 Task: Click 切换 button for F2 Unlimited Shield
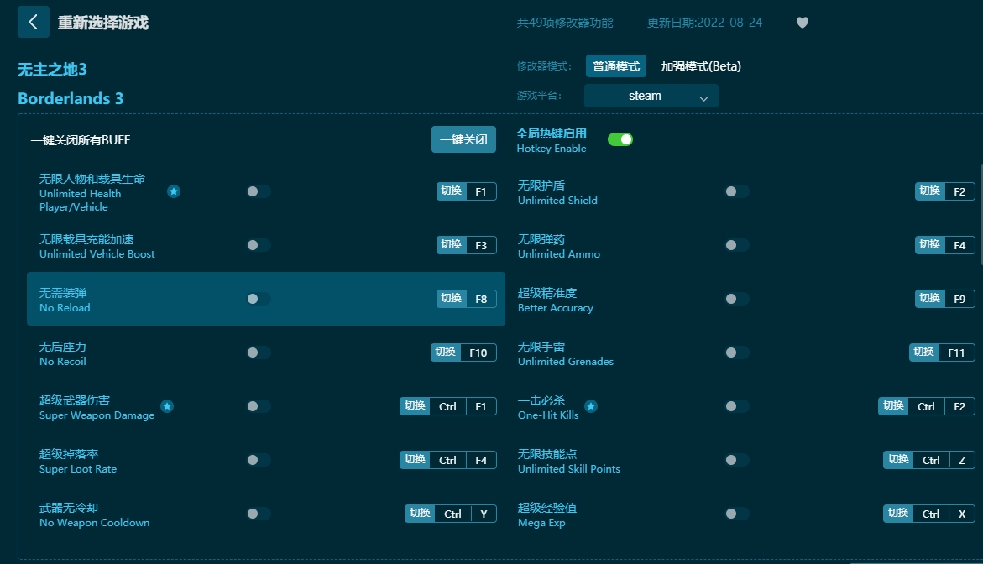click(930, 191)
